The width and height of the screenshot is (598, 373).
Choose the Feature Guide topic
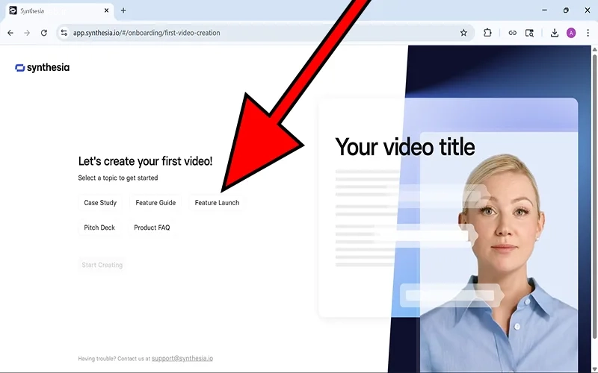[155, 203]
